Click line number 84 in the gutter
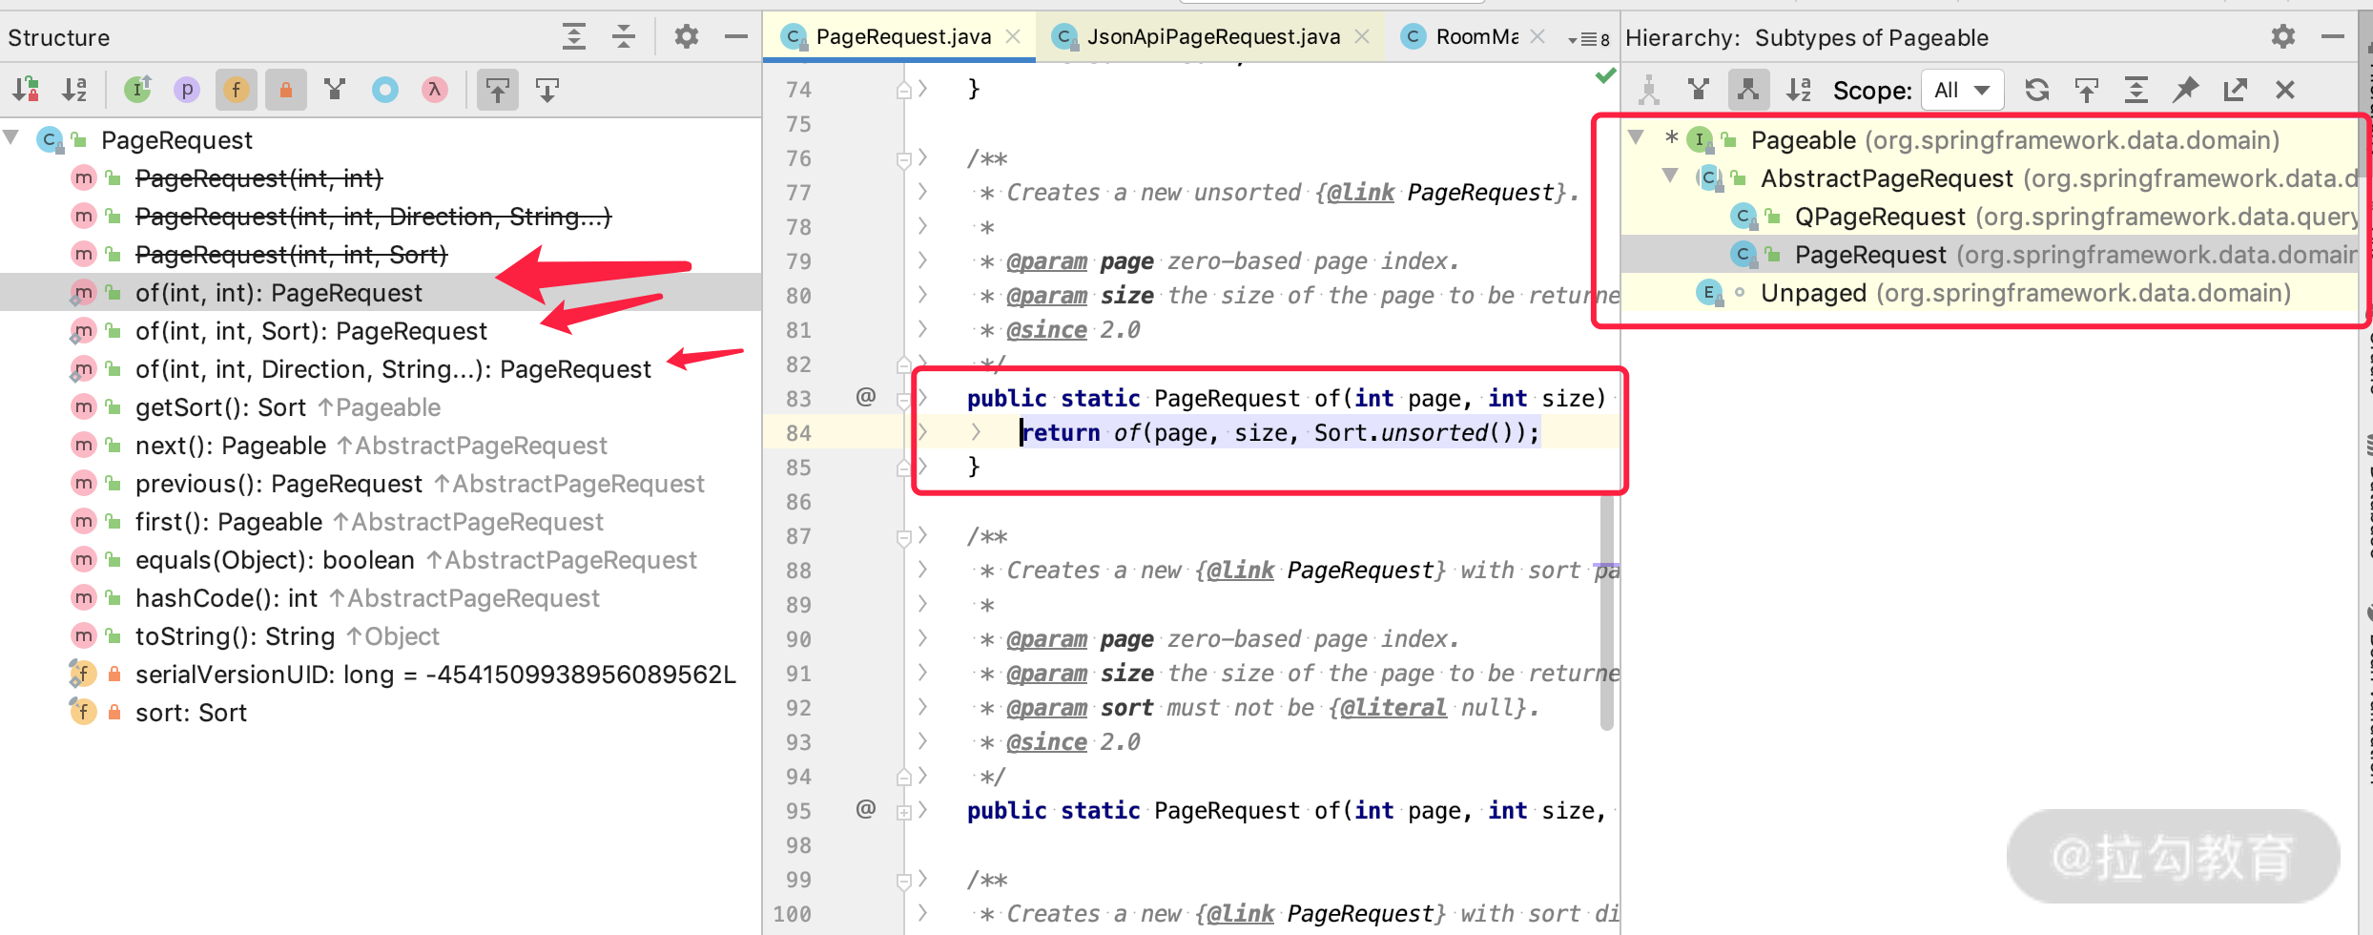Viewport: 2373px width, 935px height. coord(798,433)
